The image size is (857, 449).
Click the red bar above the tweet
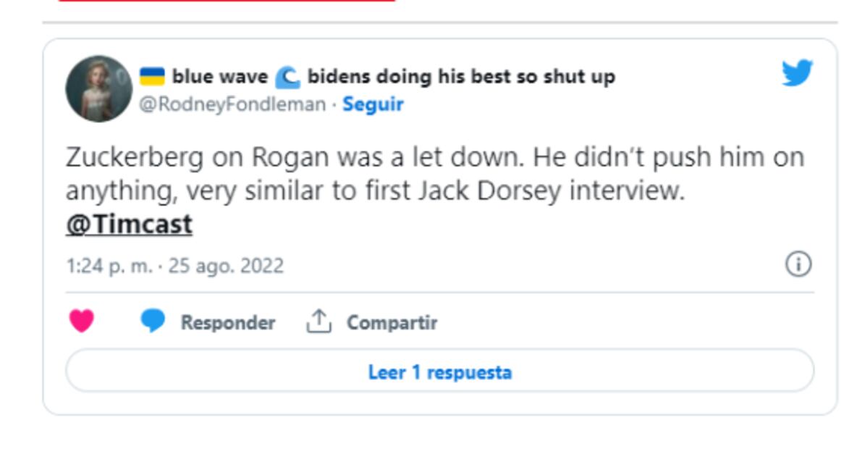[227, 1]
